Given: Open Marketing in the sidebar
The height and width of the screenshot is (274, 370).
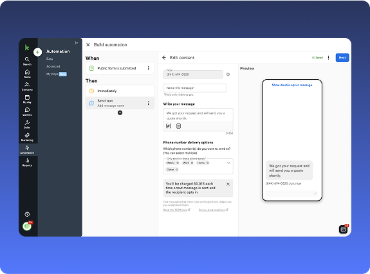Looking at the screenshot, I should click(x=27, y=137).
